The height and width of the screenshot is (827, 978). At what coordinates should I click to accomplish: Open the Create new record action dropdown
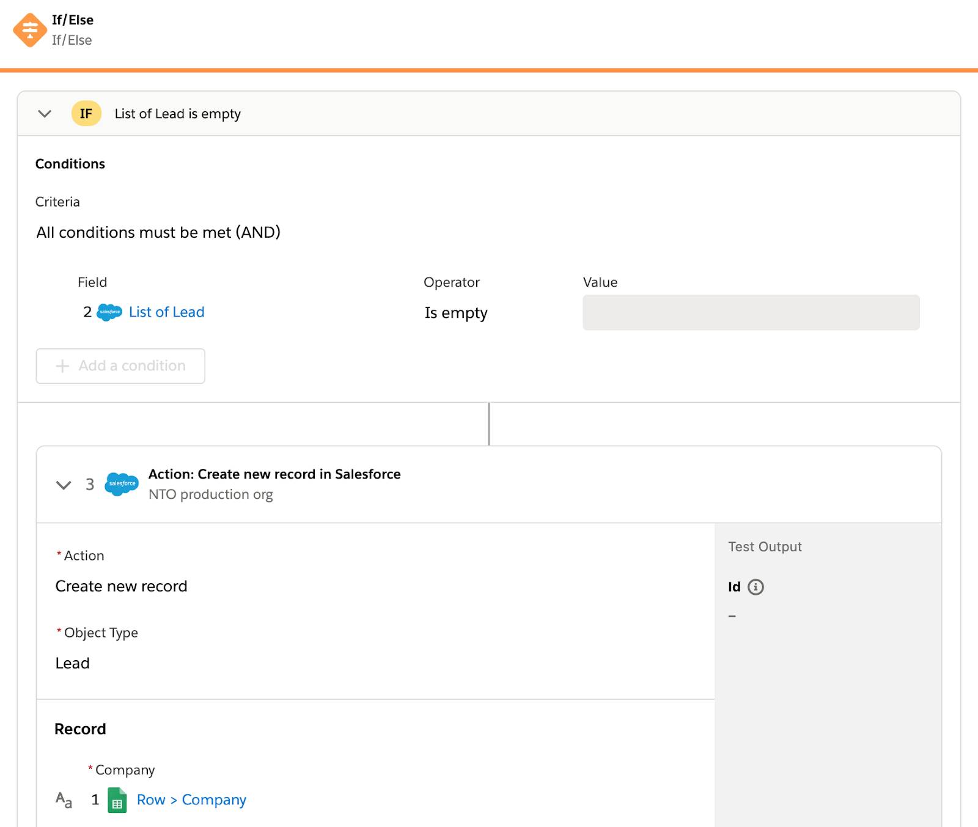pos(121,586)
